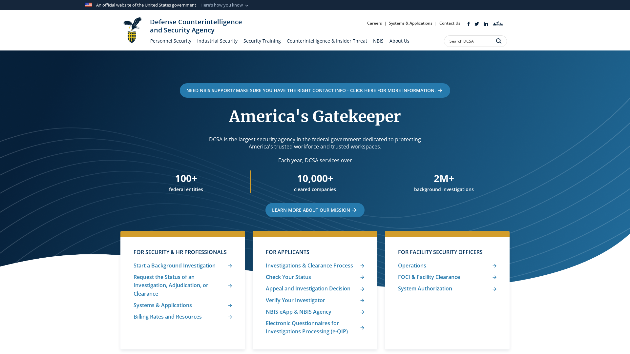
Task: Open Counterintelligence & Insider Threat menu
Action: point(327,41)
